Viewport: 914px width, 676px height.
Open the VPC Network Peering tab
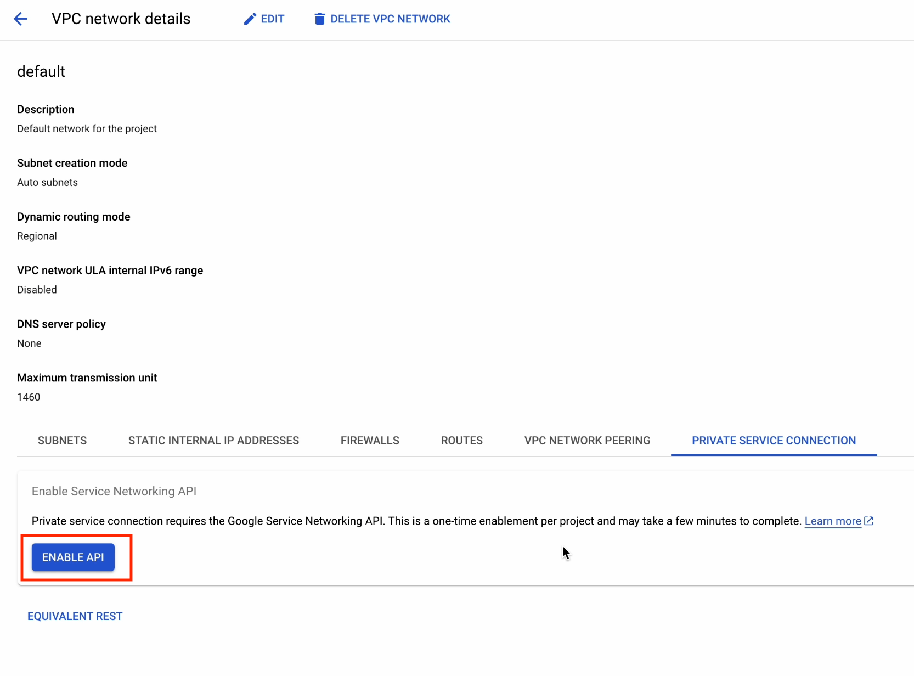click(x=587, y=441)
